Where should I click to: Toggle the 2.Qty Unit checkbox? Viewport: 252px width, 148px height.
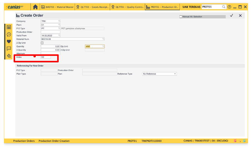pos(42,43)
